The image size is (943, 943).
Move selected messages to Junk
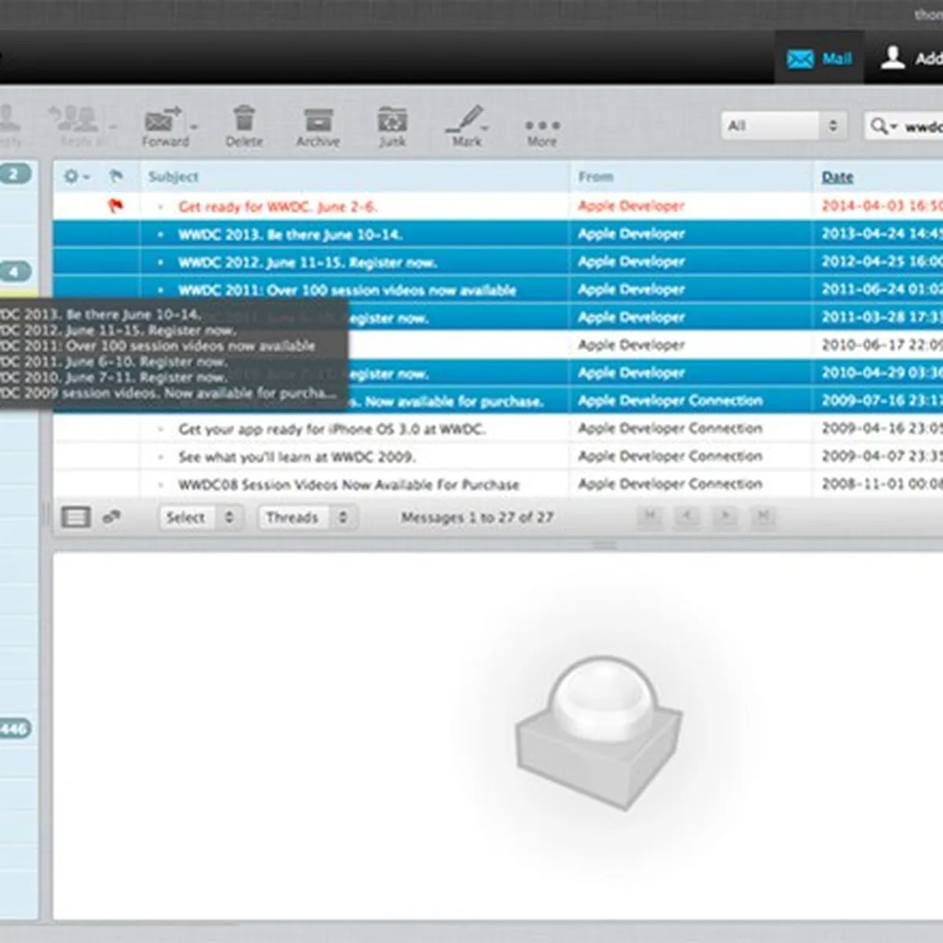click(x=392, y=126)
